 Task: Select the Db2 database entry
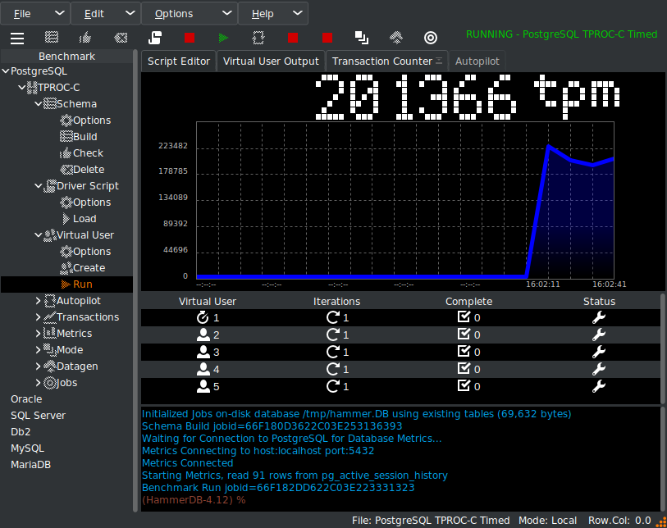click(21, 432)
